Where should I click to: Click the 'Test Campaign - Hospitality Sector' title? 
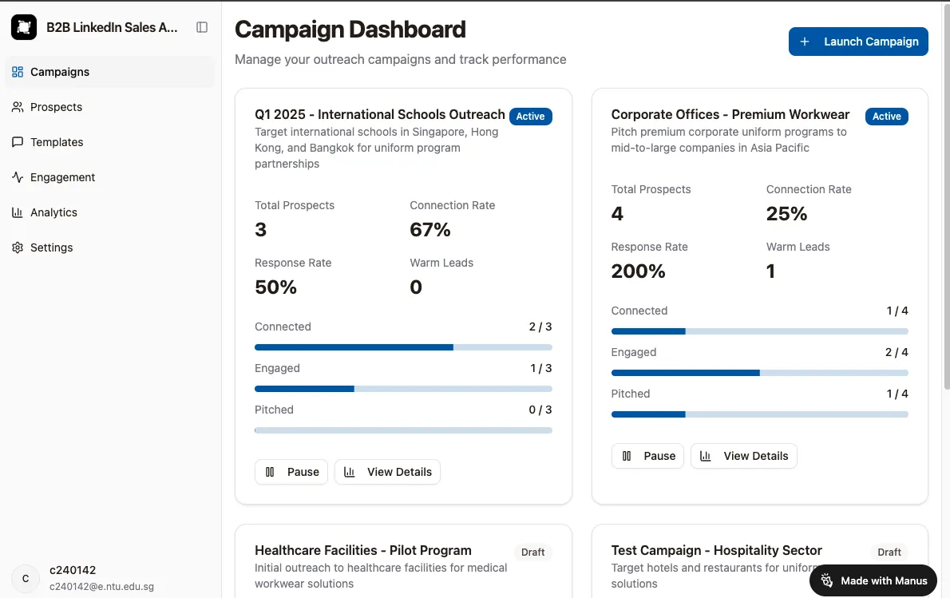tap(716, 550)
